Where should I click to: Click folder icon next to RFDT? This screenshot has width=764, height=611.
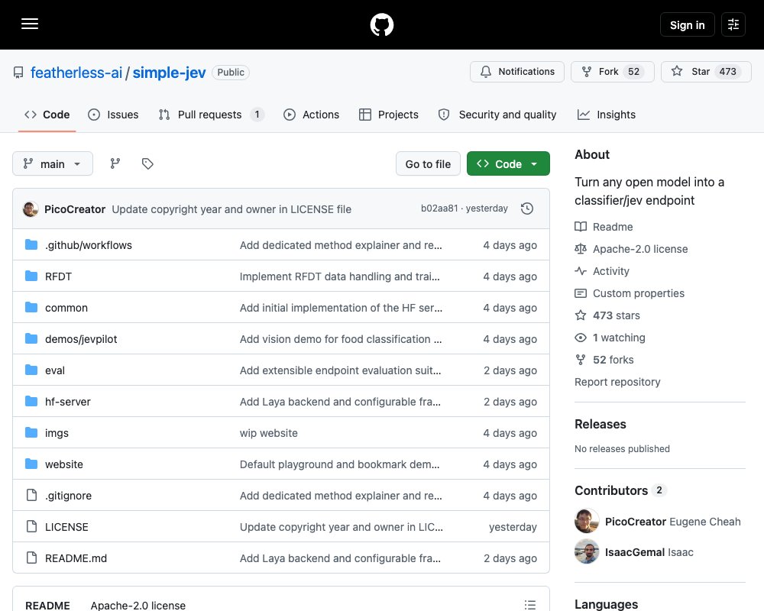pos(31,276)
